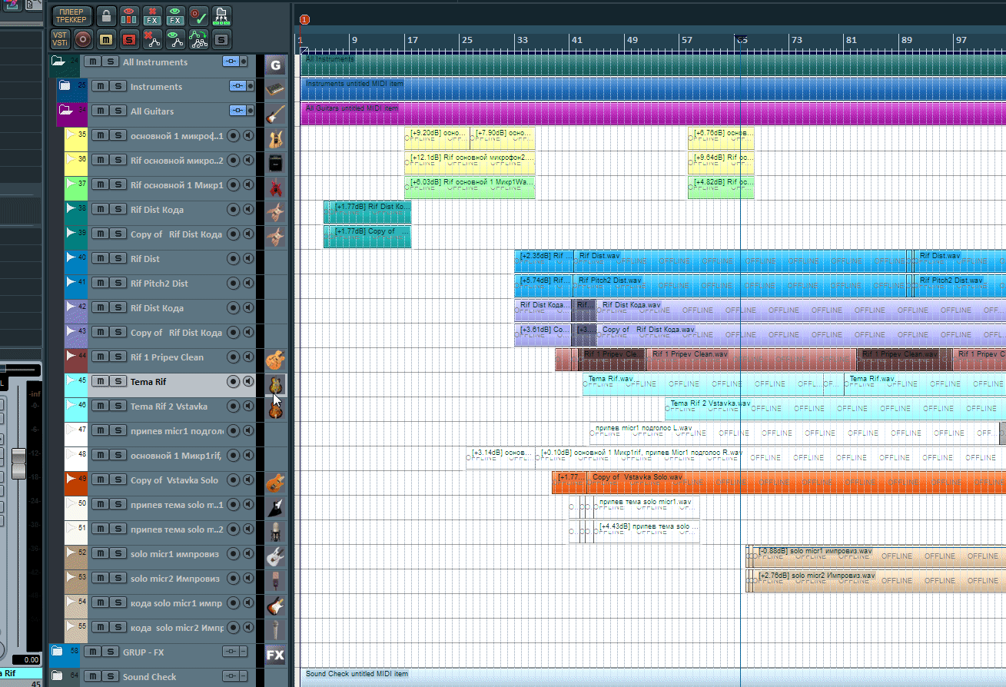1006x687 pixels.
Task: Arm recording on Rif 1 Pripev Clean track
Action: tap(233, 357)
